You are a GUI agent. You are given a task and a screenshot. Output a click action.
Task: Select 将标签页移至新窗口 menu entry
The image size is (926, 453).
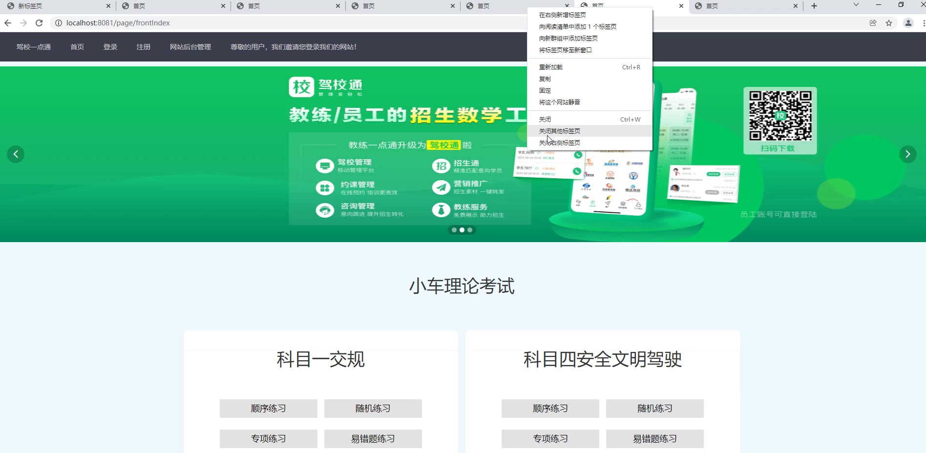(x=589, y=50)
